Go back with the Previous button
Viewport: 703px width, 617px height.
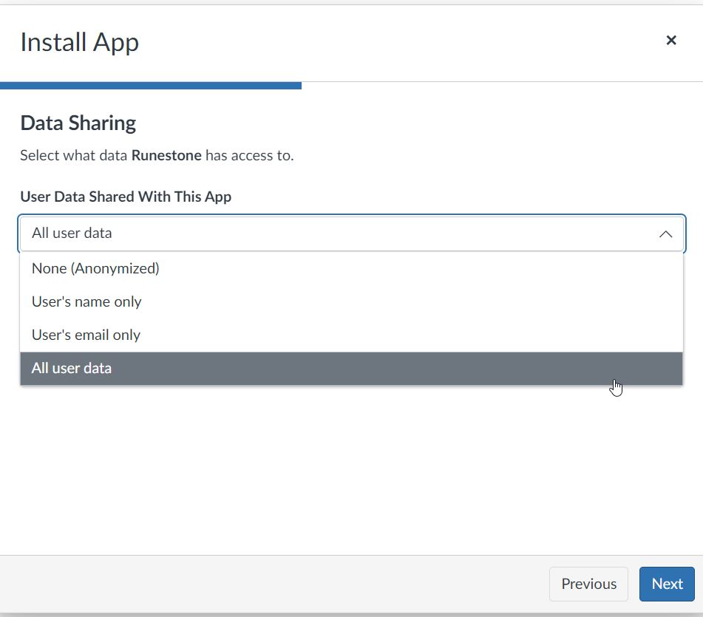[588, 584]
